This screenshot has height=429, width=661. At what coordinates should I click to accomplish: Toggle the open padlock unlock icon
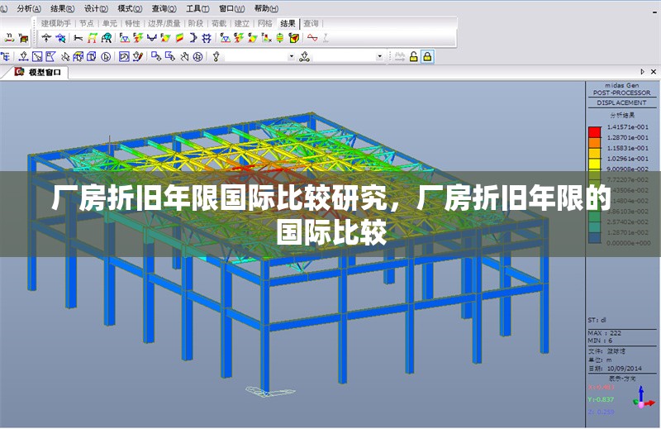pyautogui.click(x=412, y=56)
